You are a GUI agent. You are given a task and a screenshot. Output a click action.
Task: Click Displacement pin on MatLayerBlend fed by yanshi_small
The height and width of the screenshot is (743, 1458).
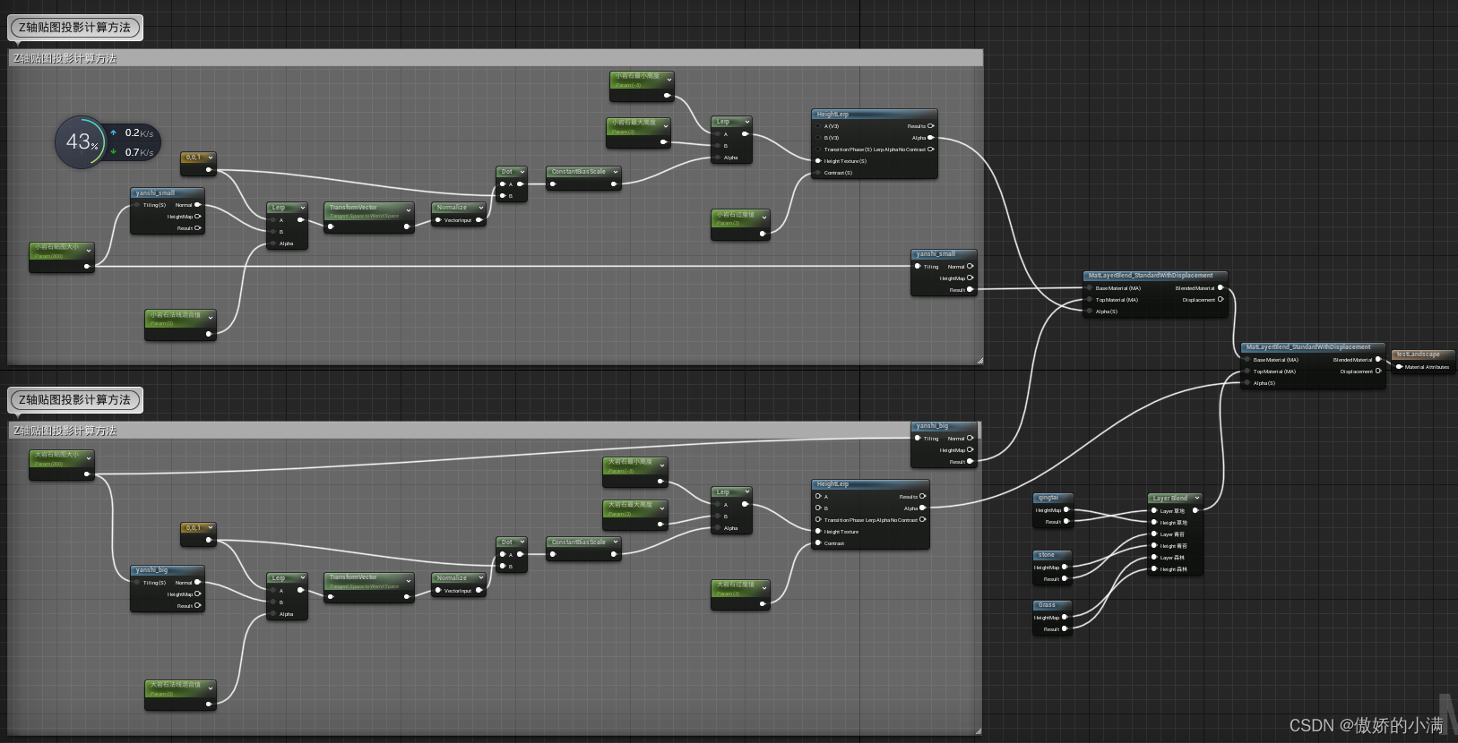(x=1220, y=300)
